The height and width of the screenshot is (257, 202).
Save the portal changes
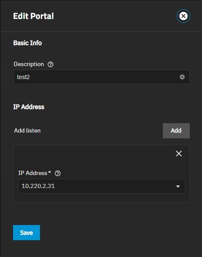pos(27,233)
